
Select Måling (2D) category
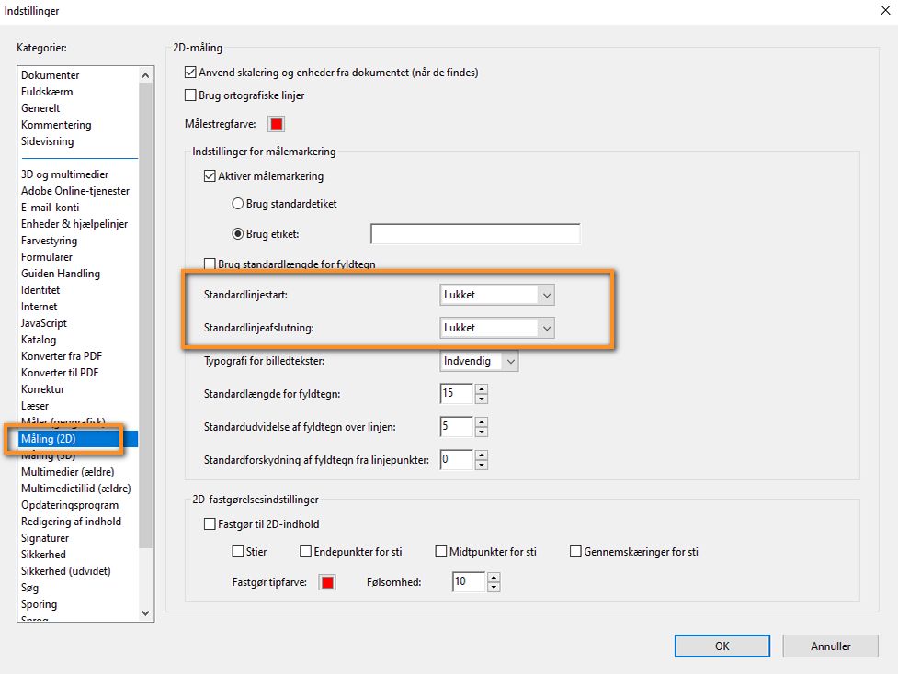click(78, 439)
